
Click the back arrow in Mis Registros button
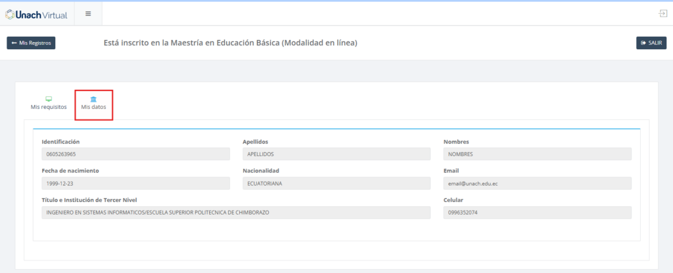(x=14, y=43)
